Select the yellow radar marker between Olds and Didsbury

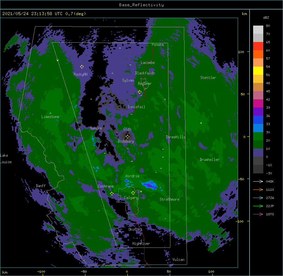click(x=127, y=136)
